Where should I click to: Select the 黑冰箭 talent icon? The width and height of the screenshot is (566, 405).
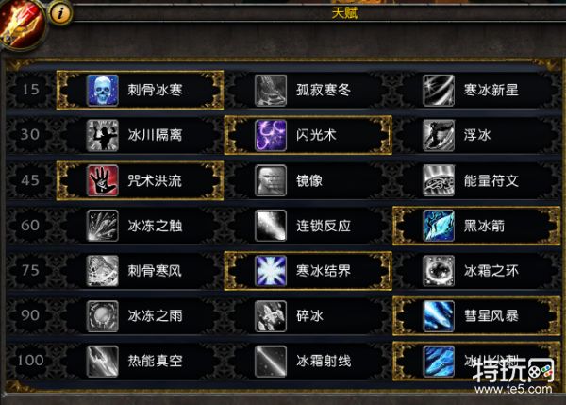439,226
